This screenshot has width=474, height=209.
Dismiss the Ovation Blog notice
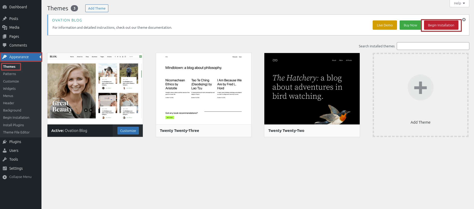pyautogui.click(x=464, y=20)
